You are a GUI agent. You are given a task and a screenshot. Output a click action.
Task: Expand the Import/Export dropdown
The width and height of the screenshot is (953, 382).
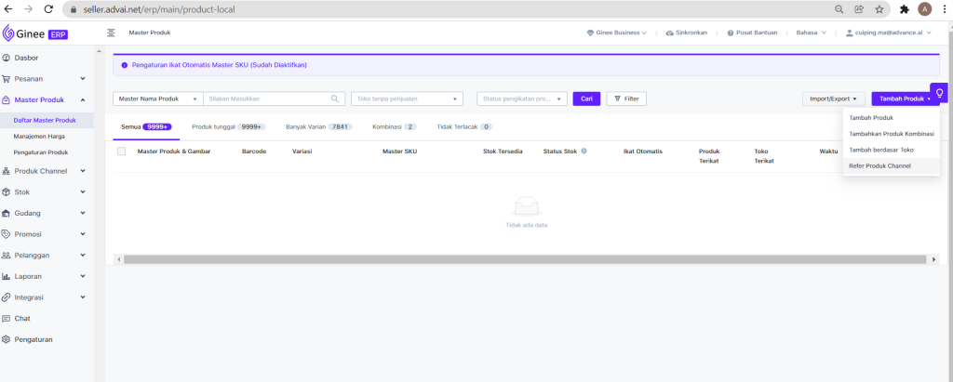(x=834, y=99)
